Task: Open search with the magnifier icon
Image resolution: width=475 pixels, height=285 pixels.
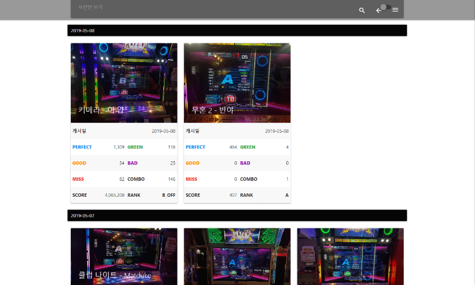Action: [x=362, y=10]
